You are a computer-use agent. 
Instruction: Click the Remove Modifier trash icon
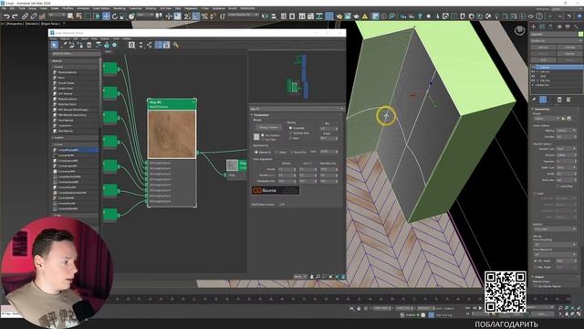559,100
